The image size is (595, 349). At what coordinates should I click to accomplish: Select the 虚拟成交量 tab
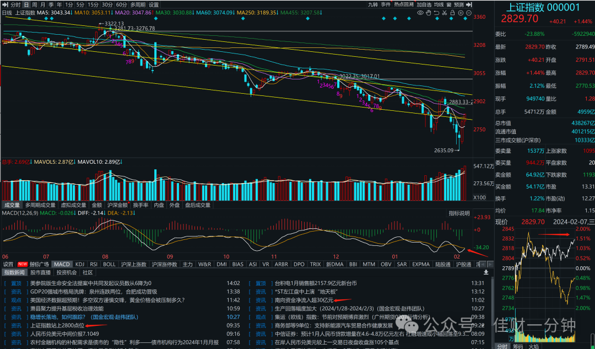[74, 205]
